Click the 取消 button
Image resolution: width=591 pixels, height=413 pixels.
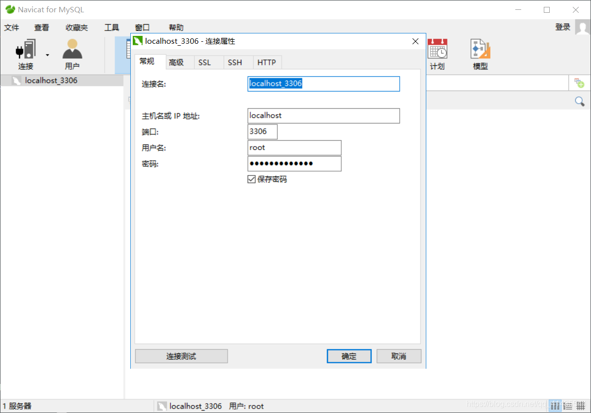point(399,356)
